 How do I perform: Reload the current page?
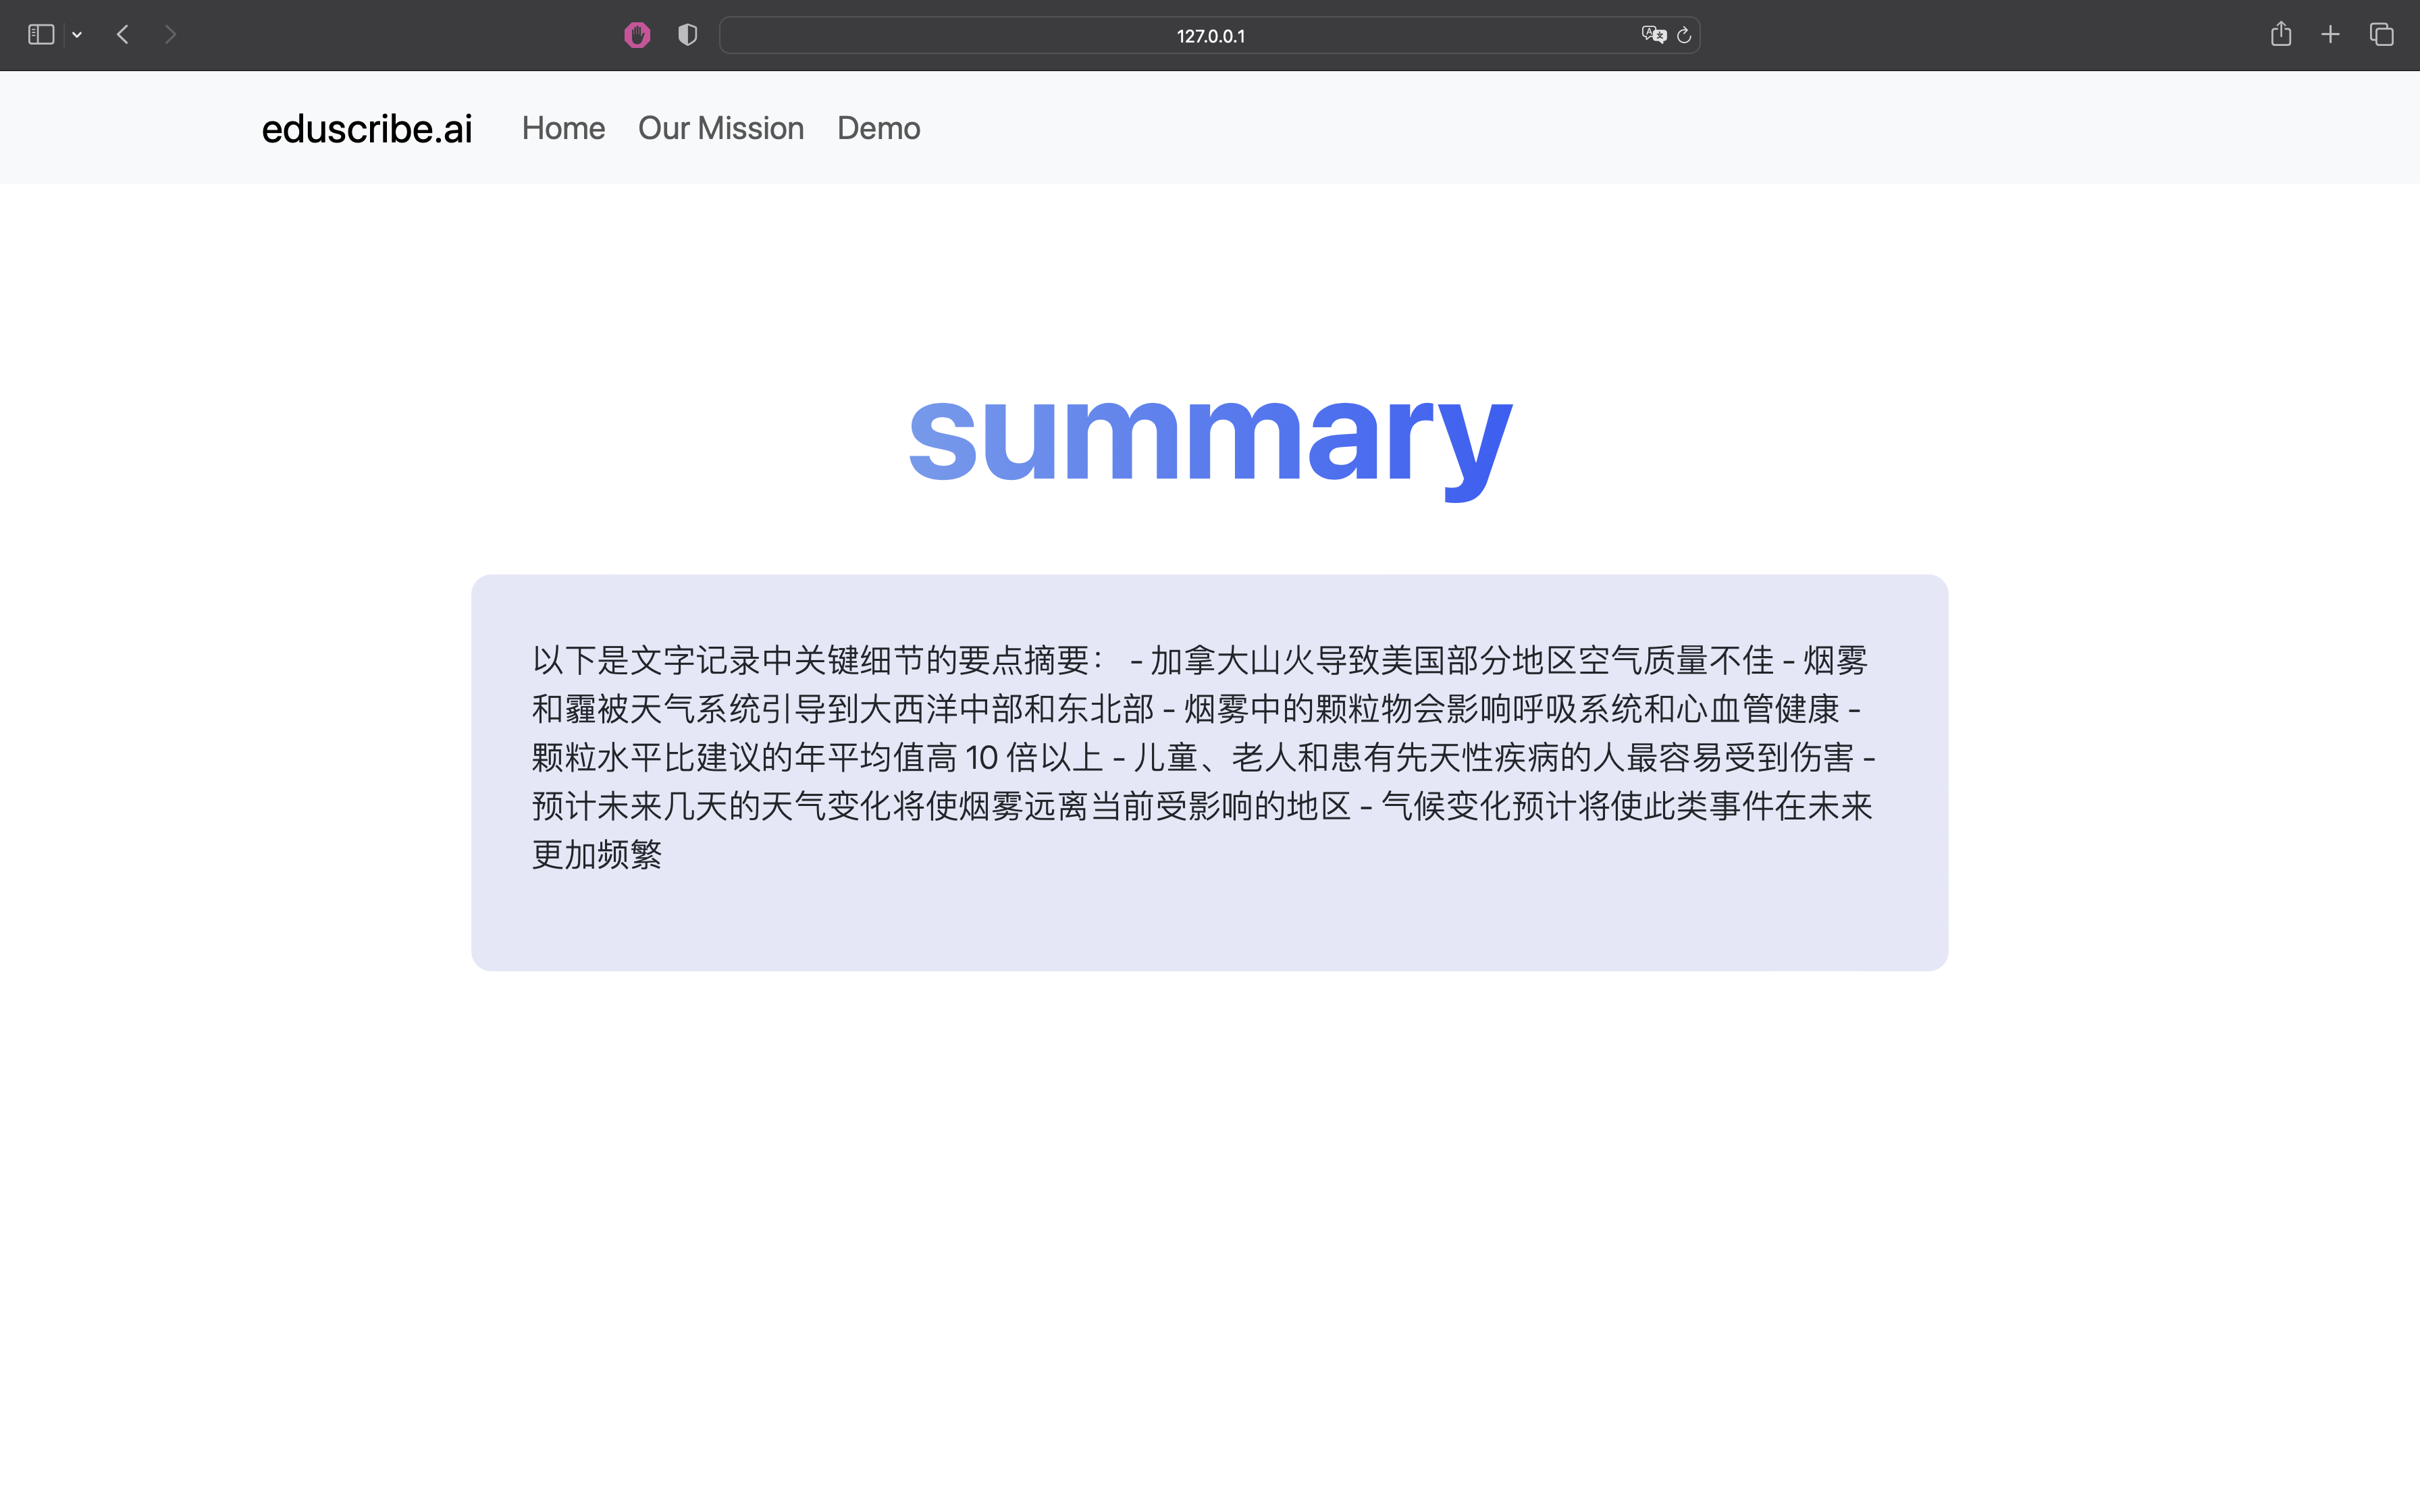tap(1684, 35)
